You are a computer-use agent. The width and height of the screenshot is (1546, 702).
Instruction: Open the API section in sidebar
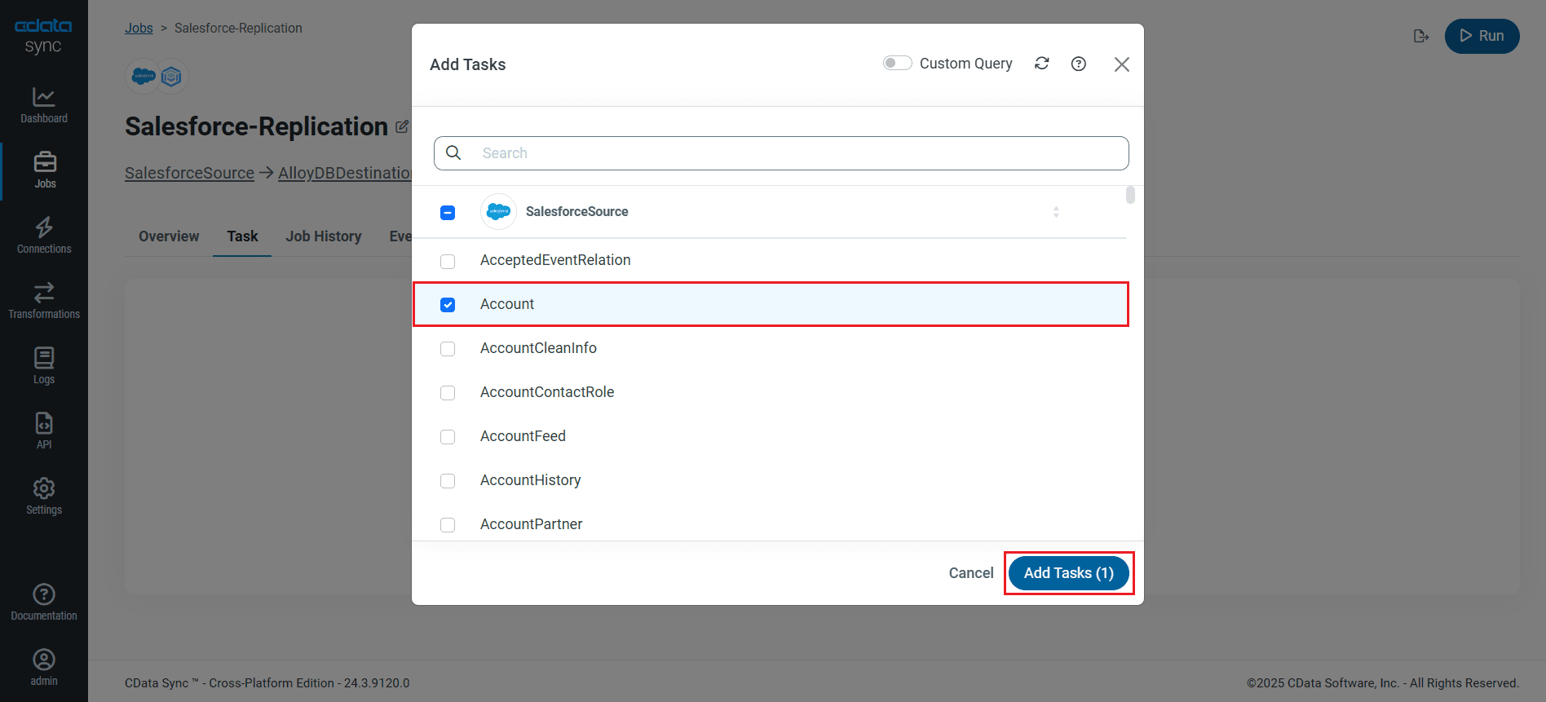[44, 431]
